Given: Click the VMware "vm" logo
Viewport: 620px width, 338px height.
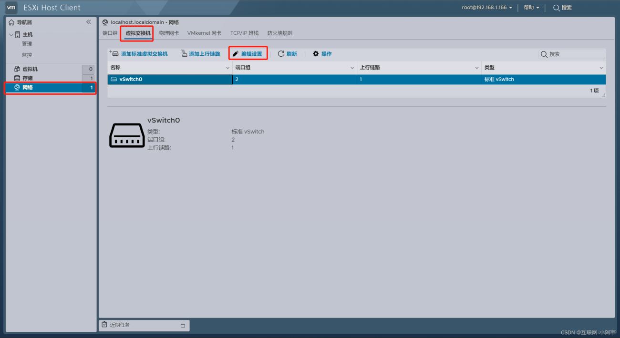Looking at the screenshot, I should (x=11, y=8).
